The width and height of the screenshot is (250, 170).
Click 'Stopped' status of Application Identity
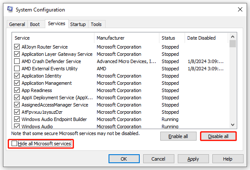point(170,76)
